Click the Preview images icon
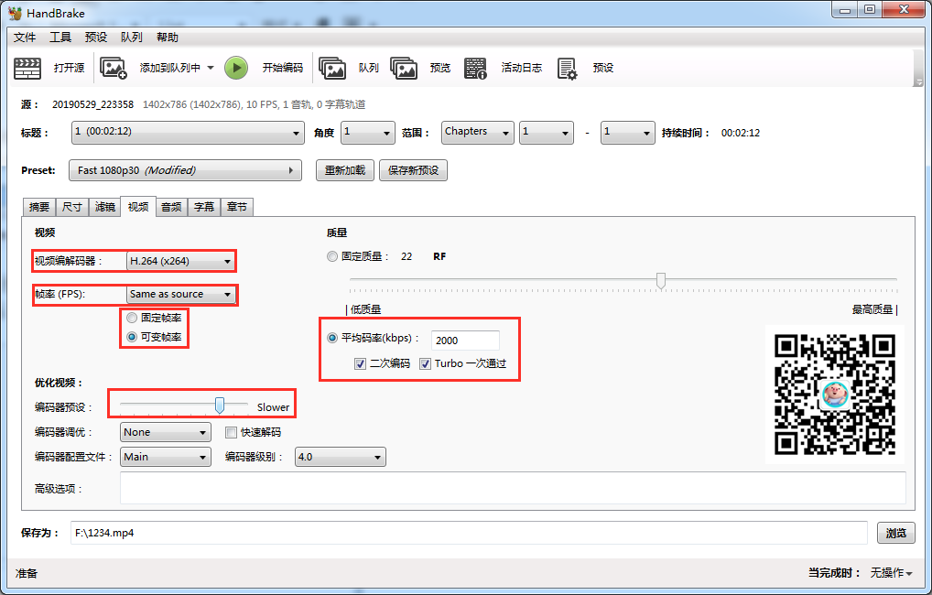Viewport: 932px width, 595px height. (404, 68)
